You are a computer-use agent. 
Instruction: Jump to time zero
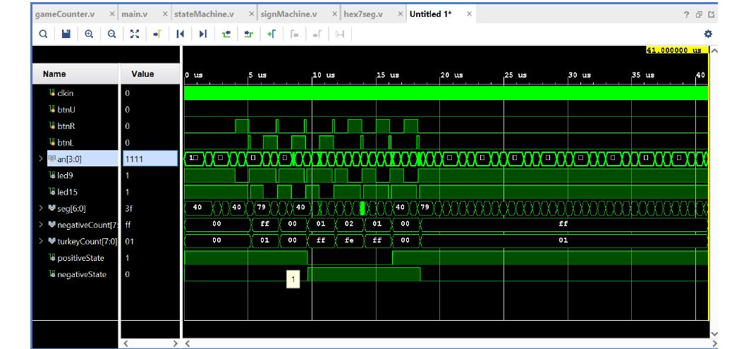coord(180,34)
